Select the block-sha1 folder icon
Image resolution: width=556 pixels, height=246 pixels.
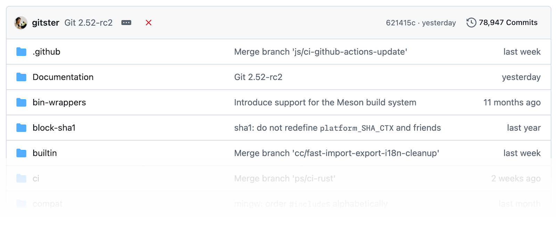coord(21,128)
